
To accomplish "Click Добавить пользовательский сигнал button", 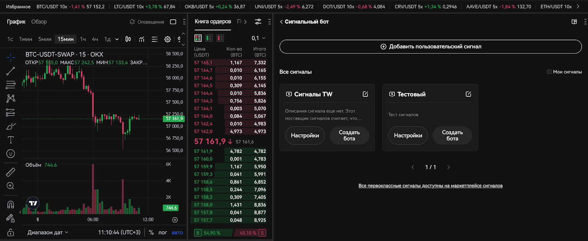I will click(x=430, y=47).
